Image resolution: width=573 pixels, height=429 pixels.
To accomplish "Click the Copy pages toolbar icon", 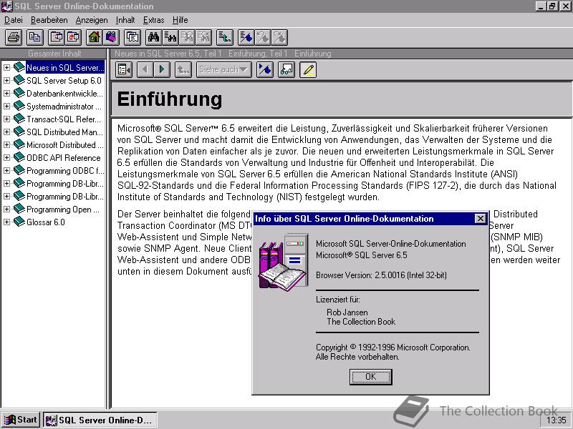I will click(35, 37).
